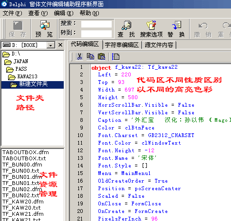The height and width of the screenshot is (221, 231).
Task: Open the 编辑(E) menu
Action: click(x=64, y=13)
